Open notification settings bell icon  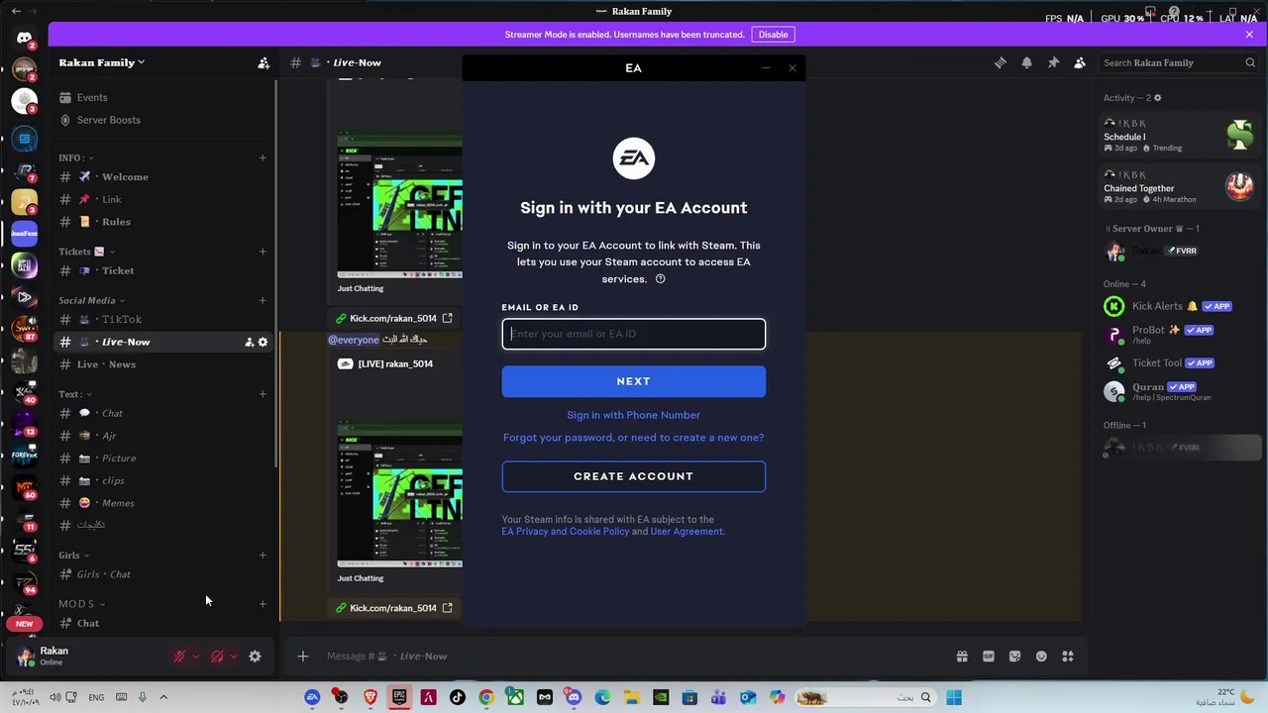click(x=1026, y=62)
